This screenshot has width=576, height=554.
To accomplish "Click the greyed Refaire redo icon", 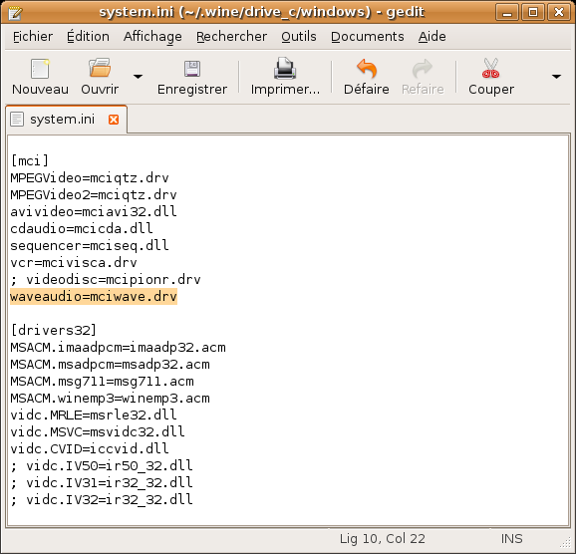I will (x=423, y=69).
